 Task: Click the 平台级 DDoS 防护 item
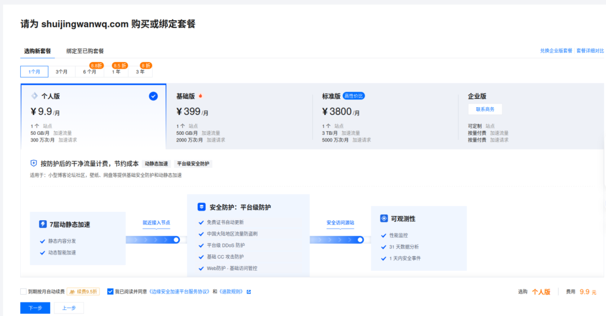[x=225, y=246]
